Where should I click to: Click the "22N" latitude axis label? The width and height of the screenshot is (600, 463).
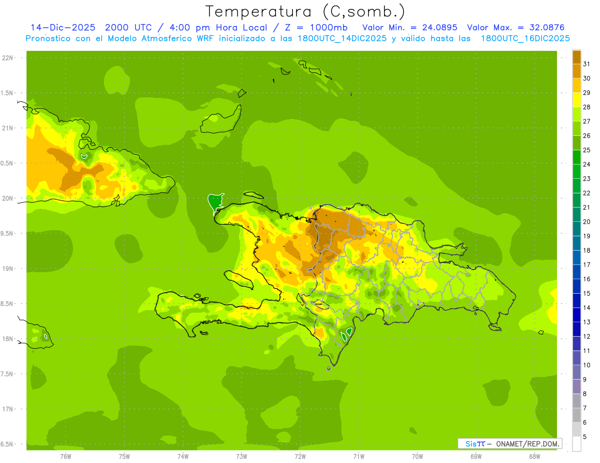tap(7, 58)
